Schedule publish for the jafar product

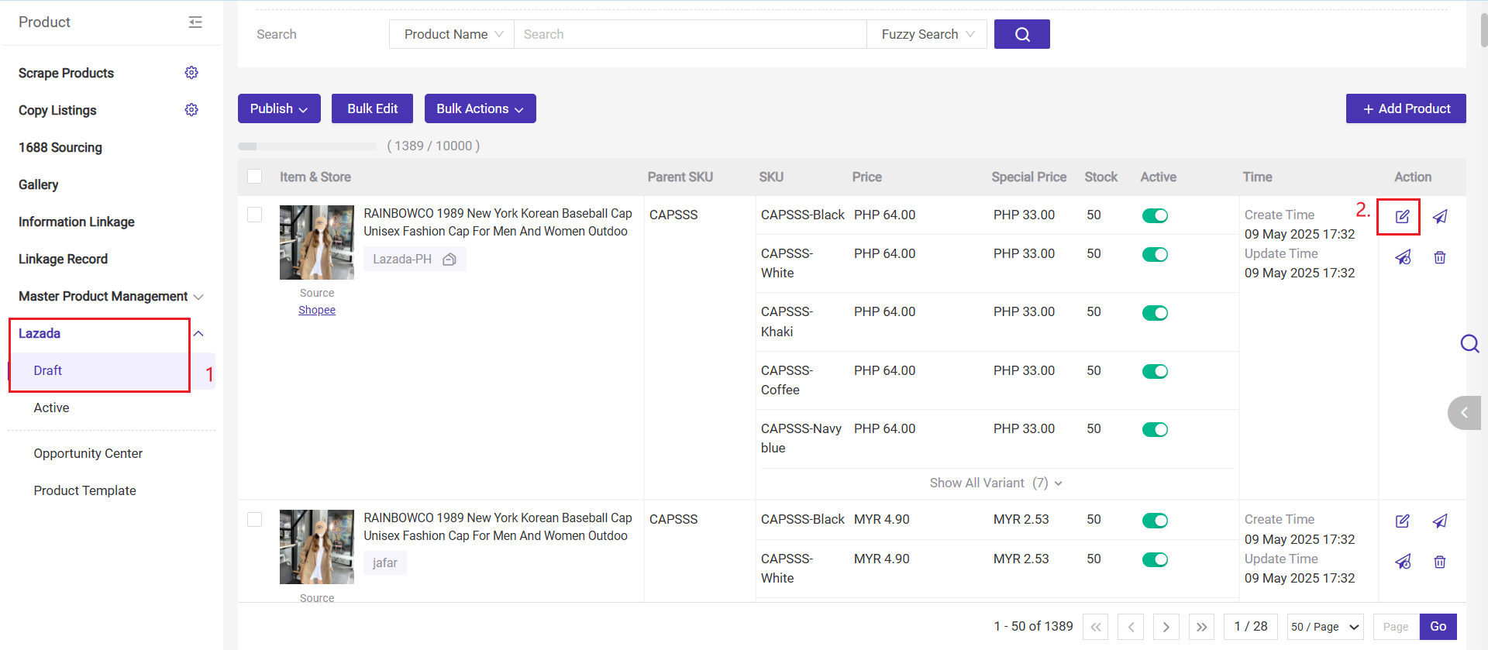(x=1403, y=562)
